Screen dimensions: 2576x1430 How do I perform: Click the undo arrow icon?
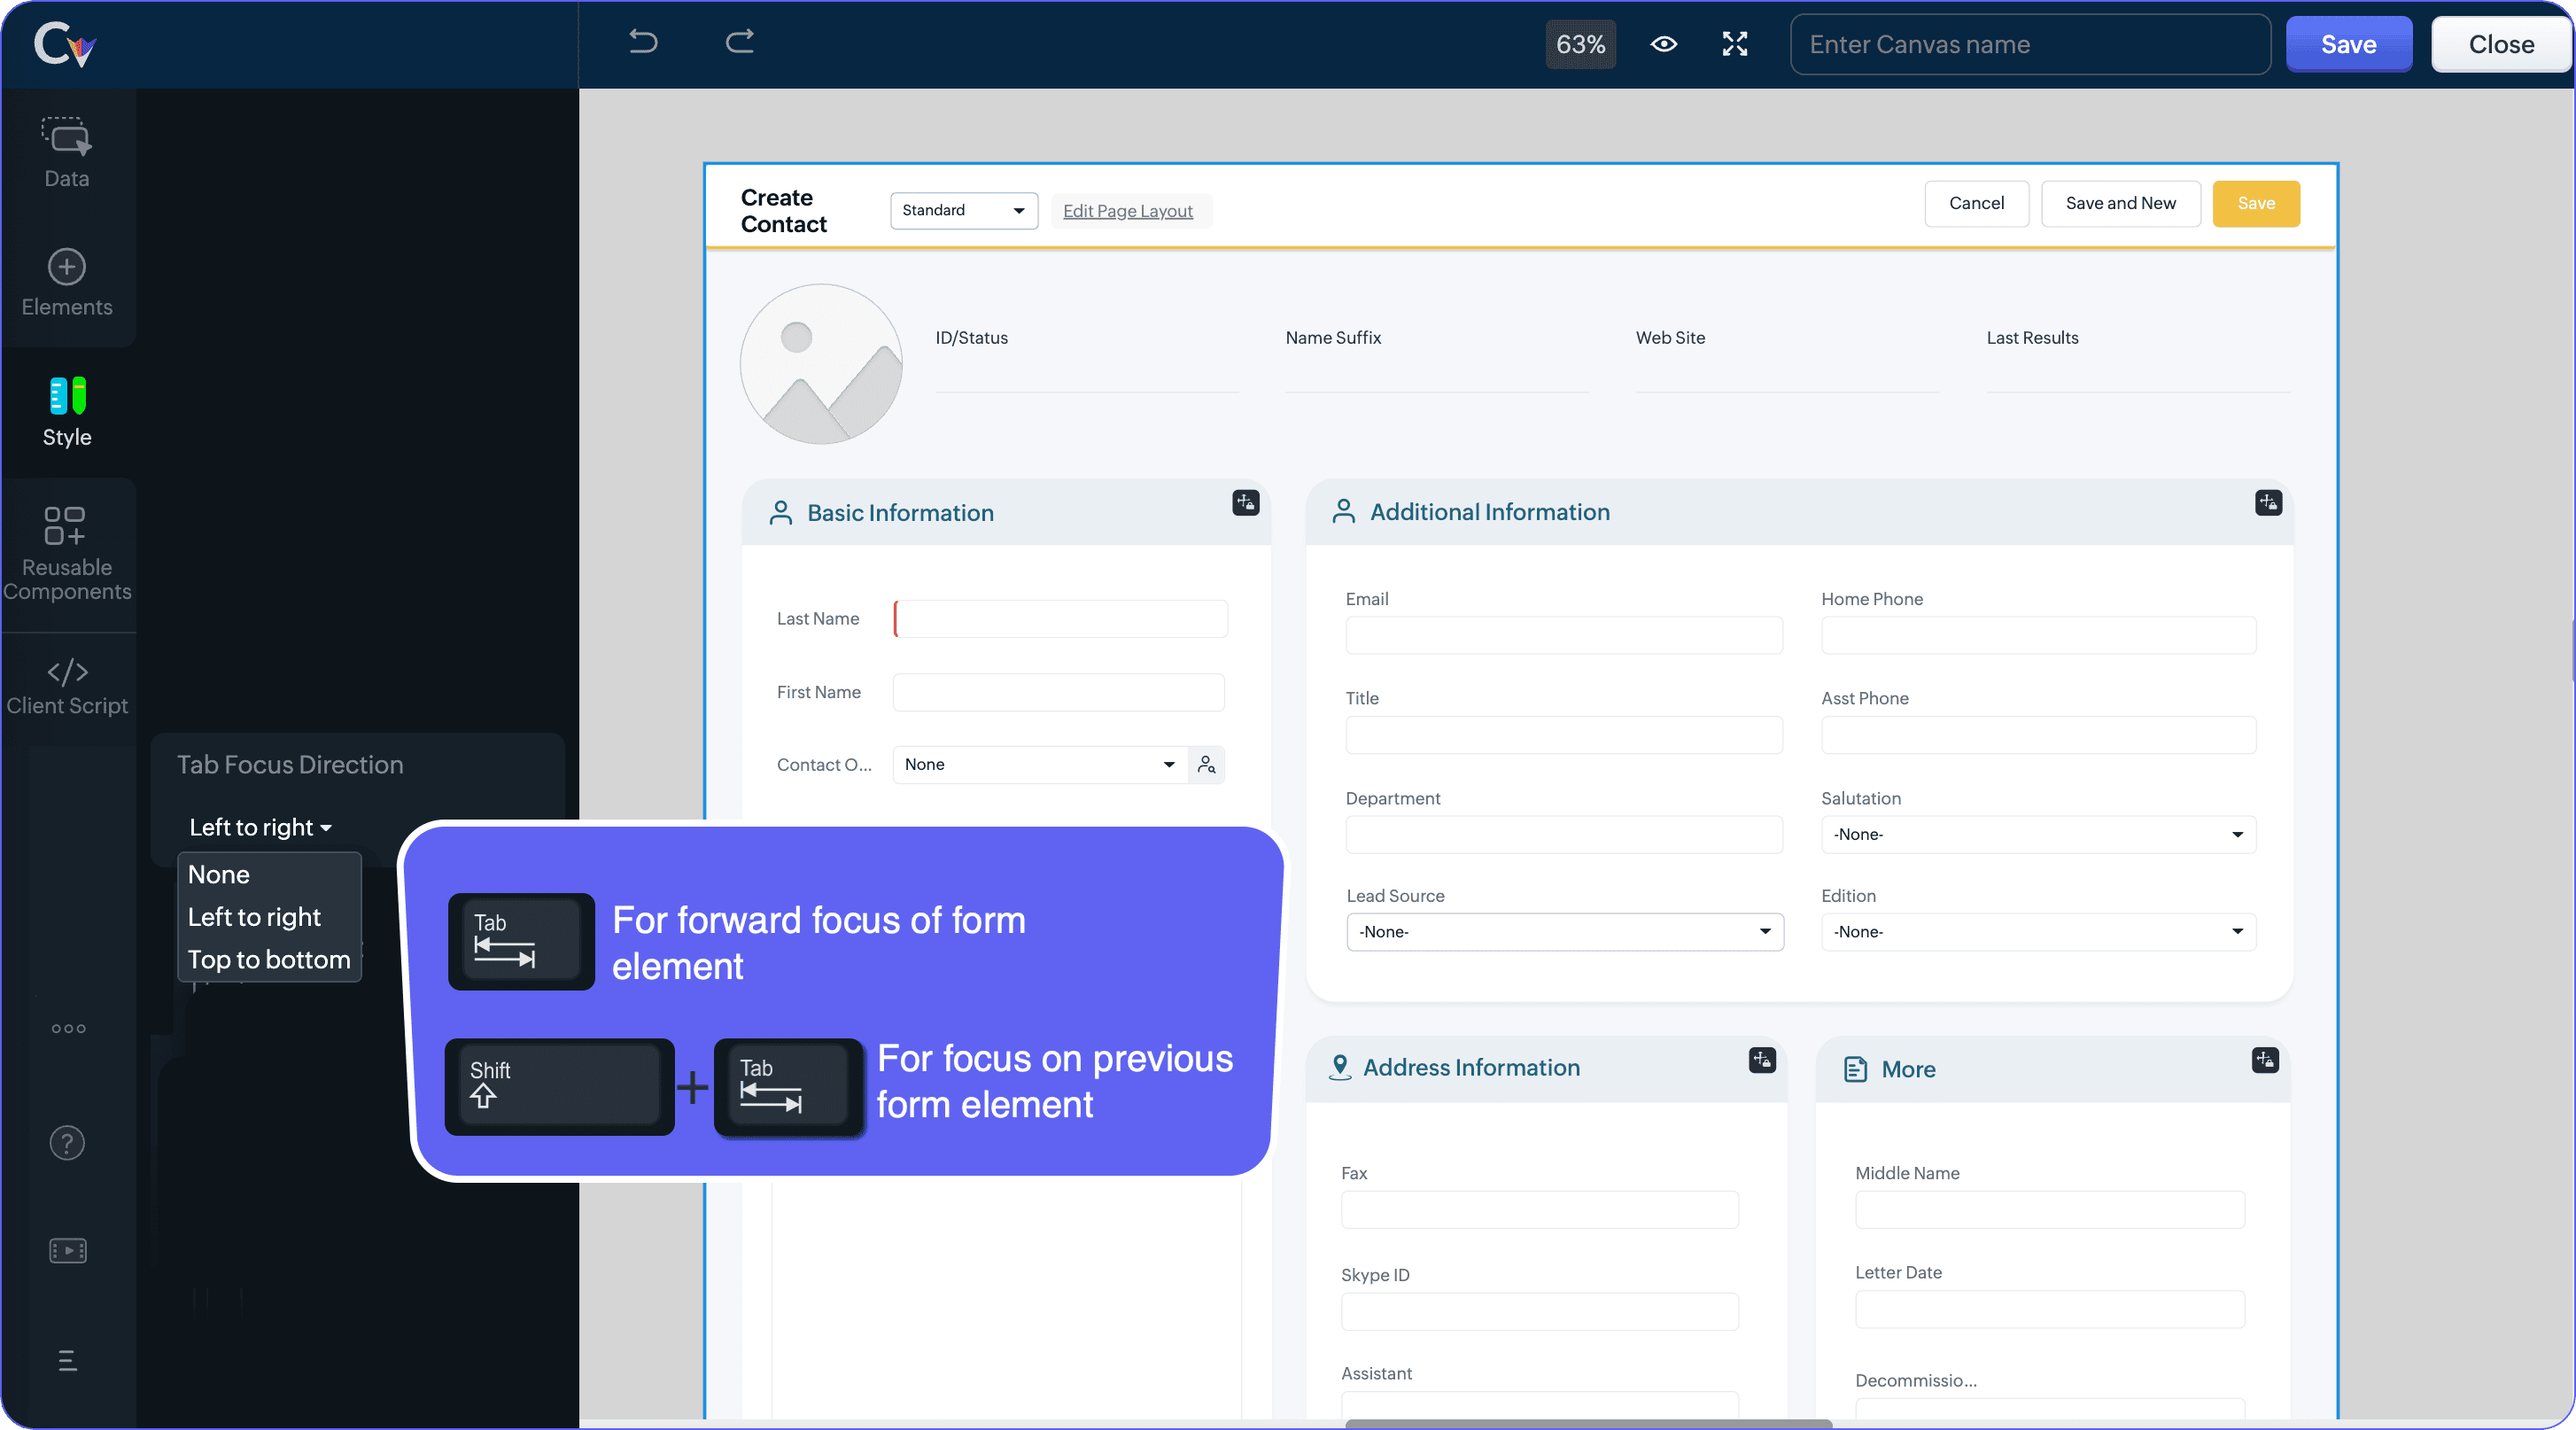click(x=643, y=42)
